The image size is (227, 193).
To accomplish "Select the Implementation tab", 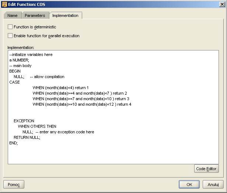I will [65, 15].
